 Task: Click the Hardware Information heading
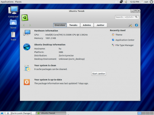pyautogui.click(x=46, y=31)
